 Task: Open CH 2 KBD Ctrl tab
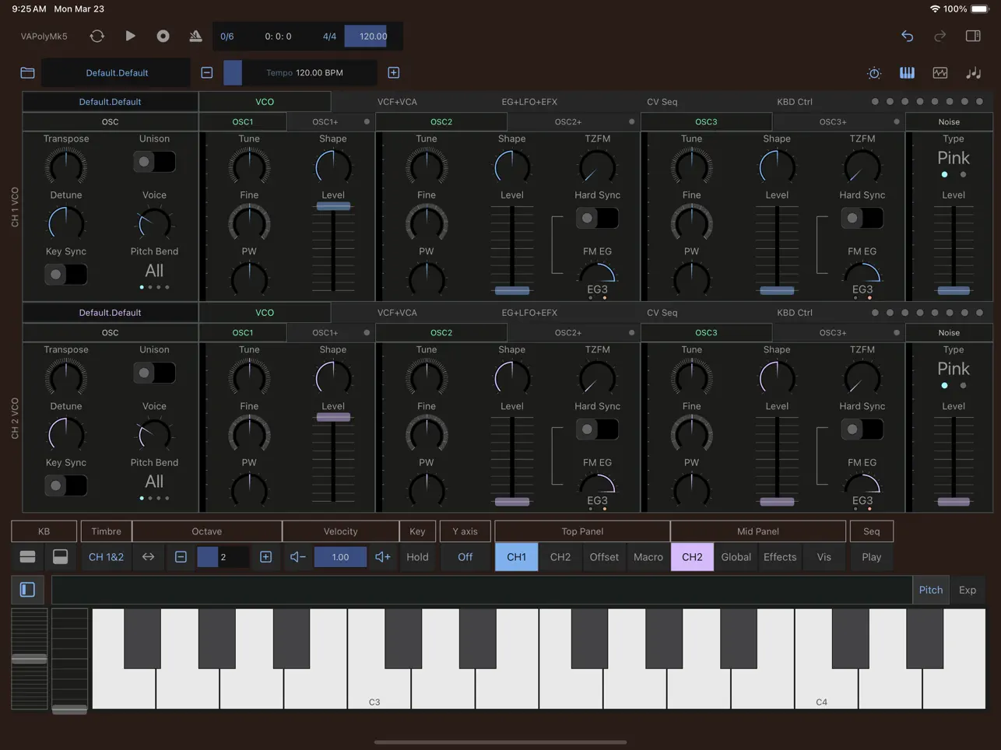click(795, 313)
